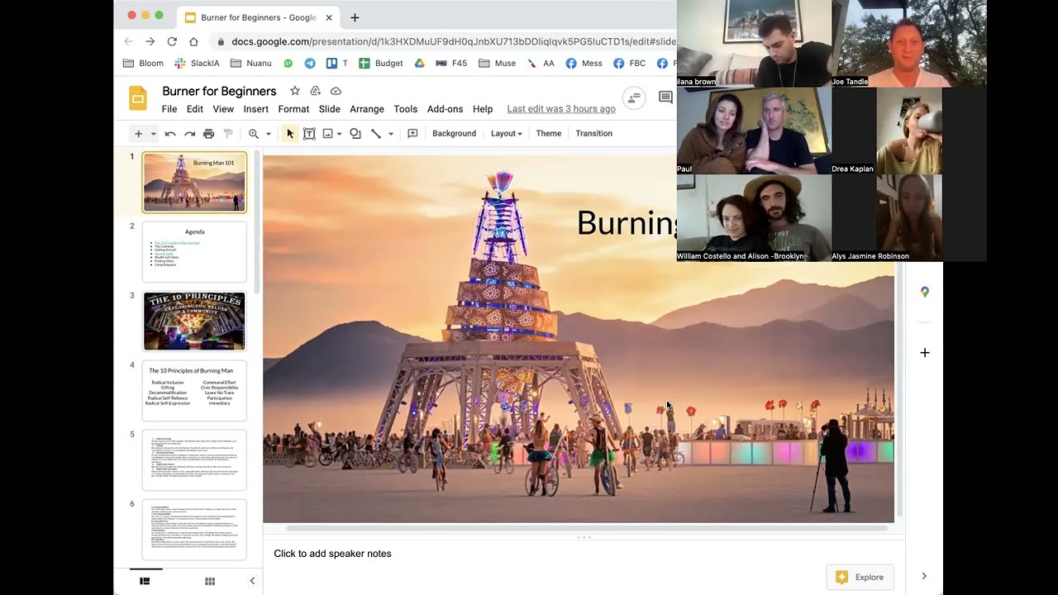Image resolution: width=1058 pixels, height=595 pixels.
Task: Click the new slide plus button
Action: [x=138, y=134]
